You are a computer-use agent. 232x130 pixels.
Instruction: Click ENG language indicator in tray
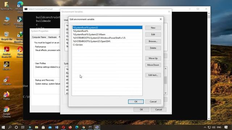coord(219,127)
